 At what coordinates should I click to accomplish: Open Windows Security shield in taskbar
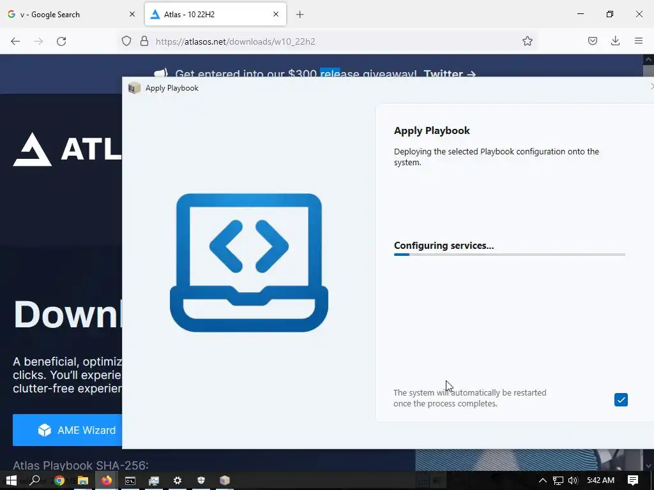point(201,480)
